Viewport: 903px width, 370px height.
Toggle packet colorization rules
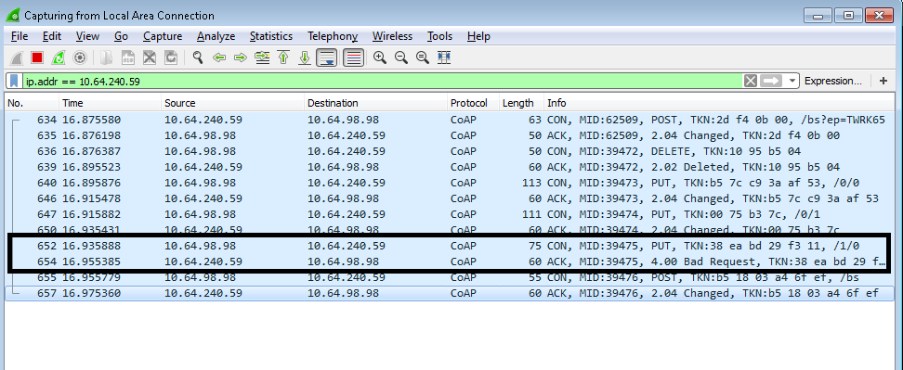click(x=354, y=57)
